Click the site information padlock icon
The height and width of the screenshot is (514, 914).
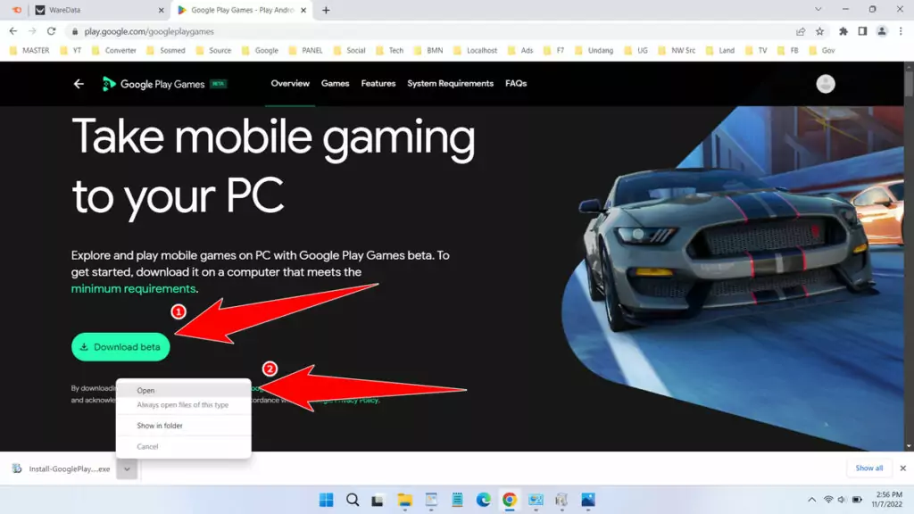point(76,30)
